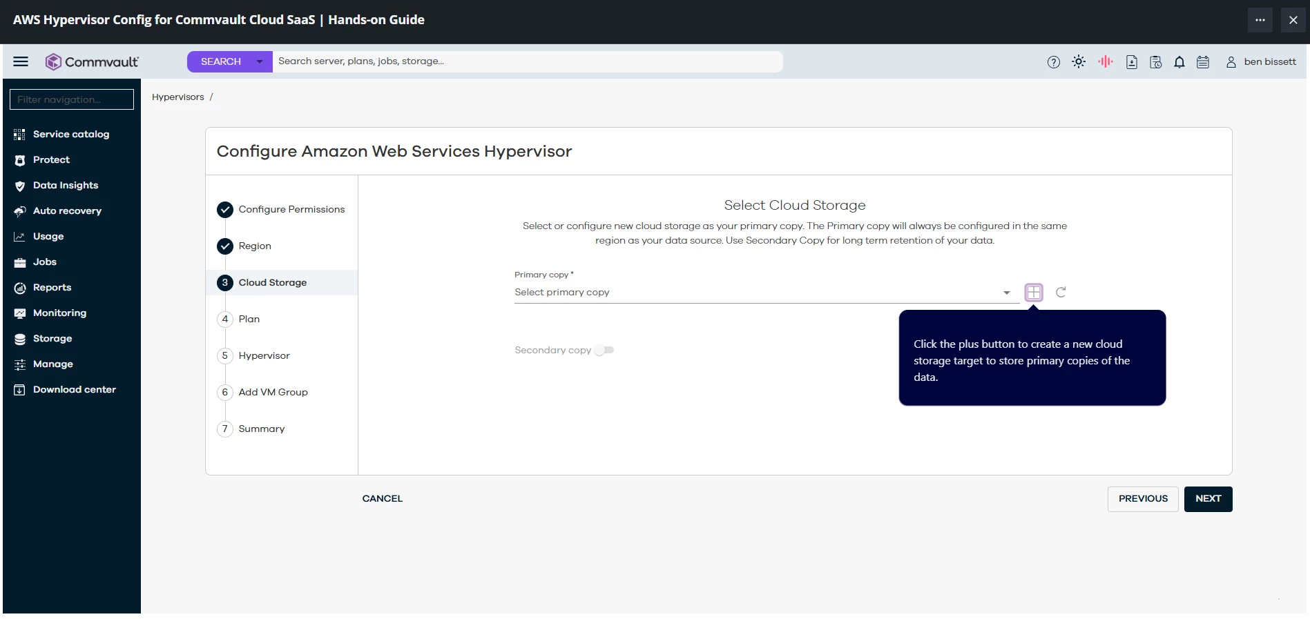Screen dimensions: 1310x619
Task: Navigate to Usage page
Action: coord(48,237)
